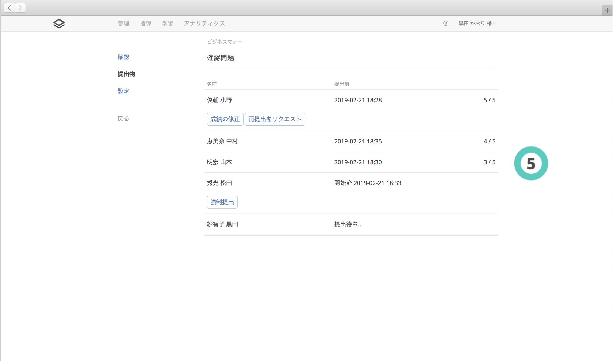Switch to the 確認 sidebar tab
Viewport: 613px width, 361px height.
coord(123,57)
